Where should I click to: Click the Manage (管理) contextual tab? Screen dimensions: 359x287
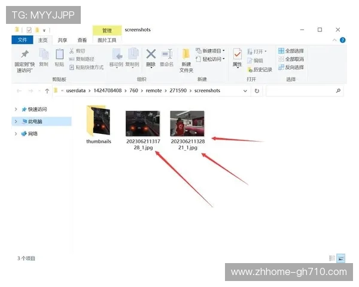coord(107,30)
